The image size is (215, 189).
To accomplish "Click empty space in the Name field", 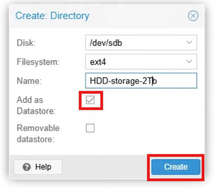I will coord(177,80).
